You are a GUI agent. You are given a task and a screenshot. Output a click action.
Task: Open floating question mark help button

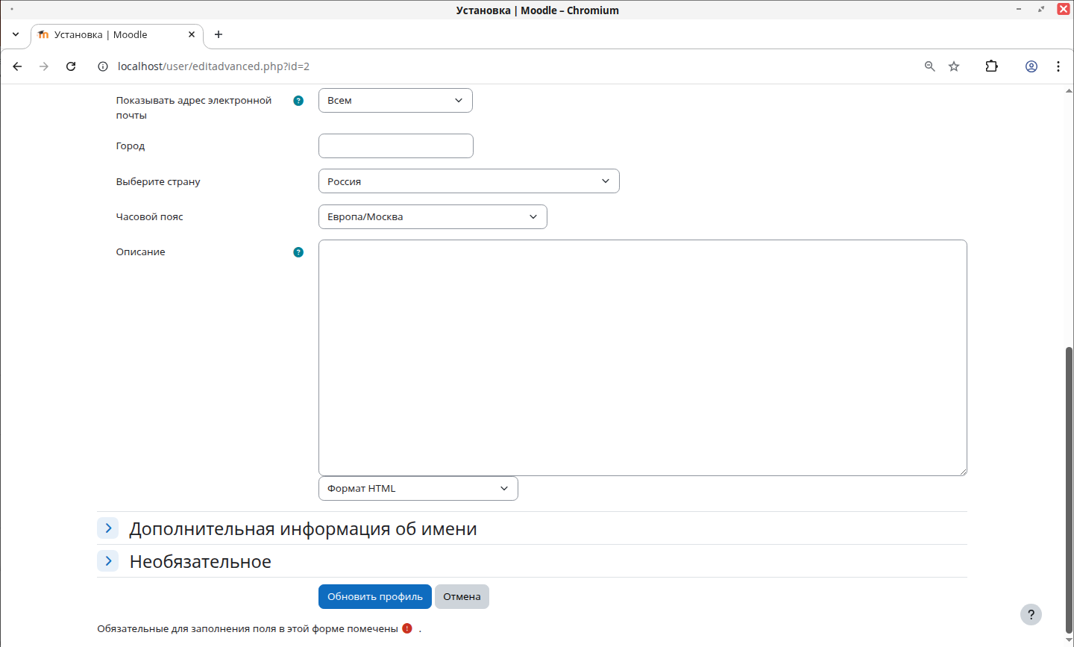1031,614
